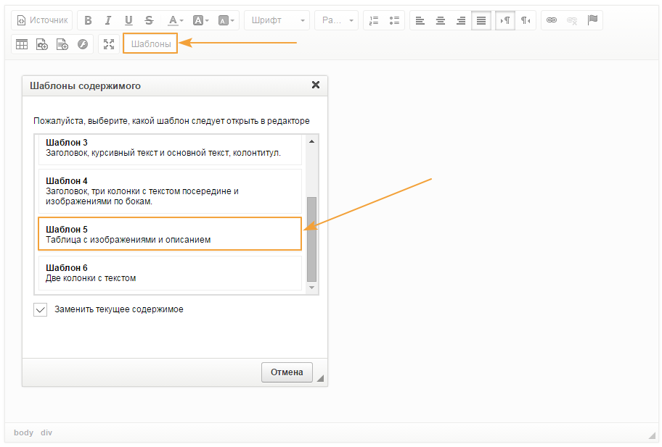Open the font size dropdown
662x447 pixels.
(x=337, y=20)
